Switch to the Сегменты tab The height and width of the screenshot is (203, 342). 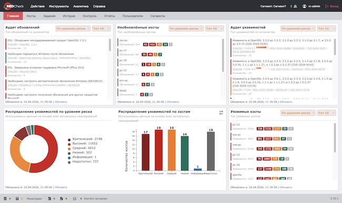point(158,16)
